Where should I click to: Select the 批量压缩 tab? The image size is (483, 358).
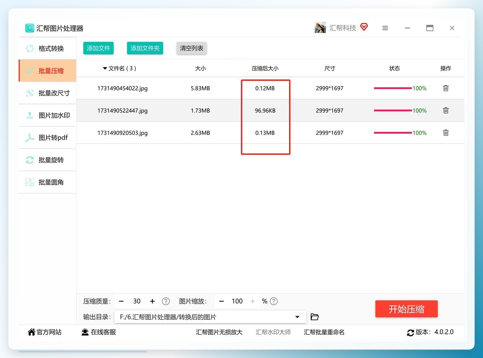(47, 71)
